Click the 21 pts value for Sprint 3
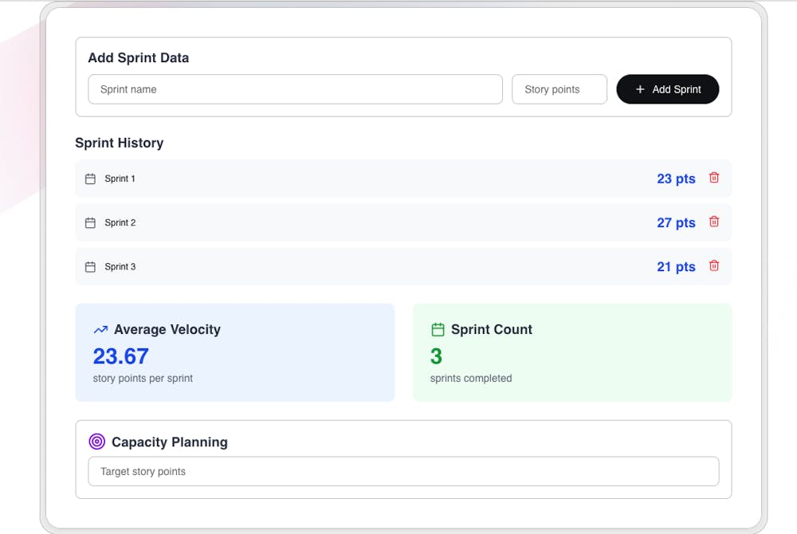 click(x=675, y=266)
